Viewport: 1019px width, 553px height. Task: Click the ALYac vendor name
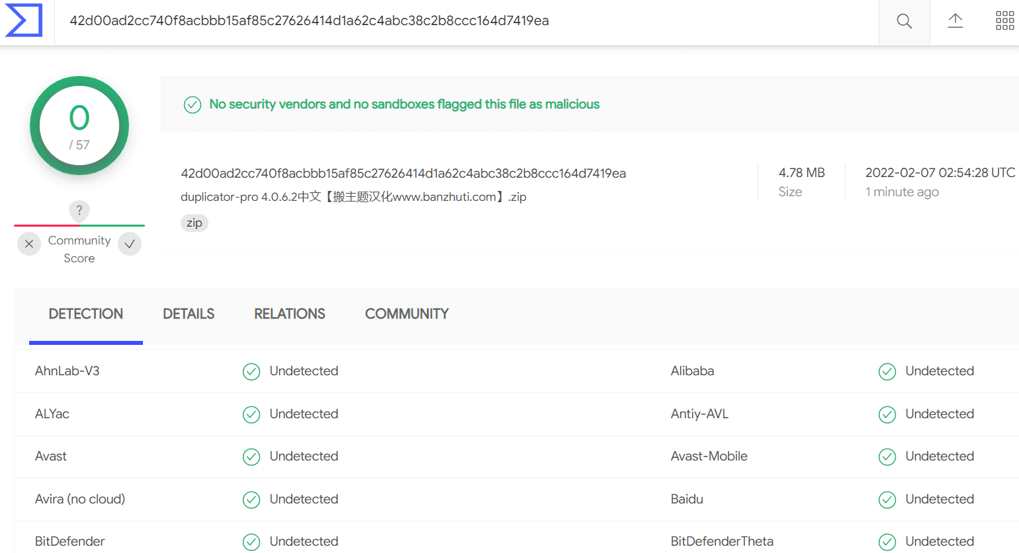tap(52, 414)
